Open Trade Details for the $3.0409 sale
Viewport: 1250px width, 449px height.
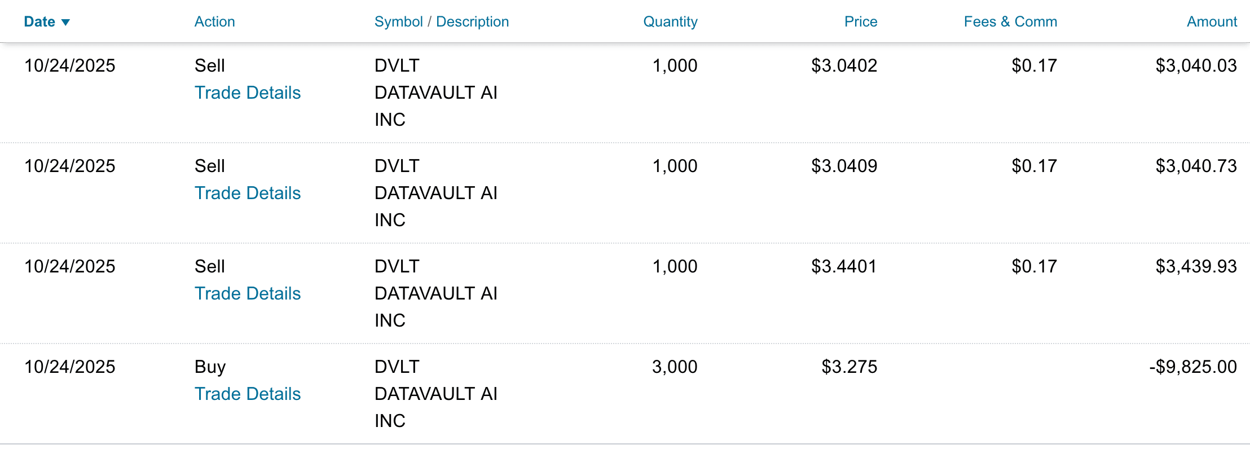coord(248,193)
